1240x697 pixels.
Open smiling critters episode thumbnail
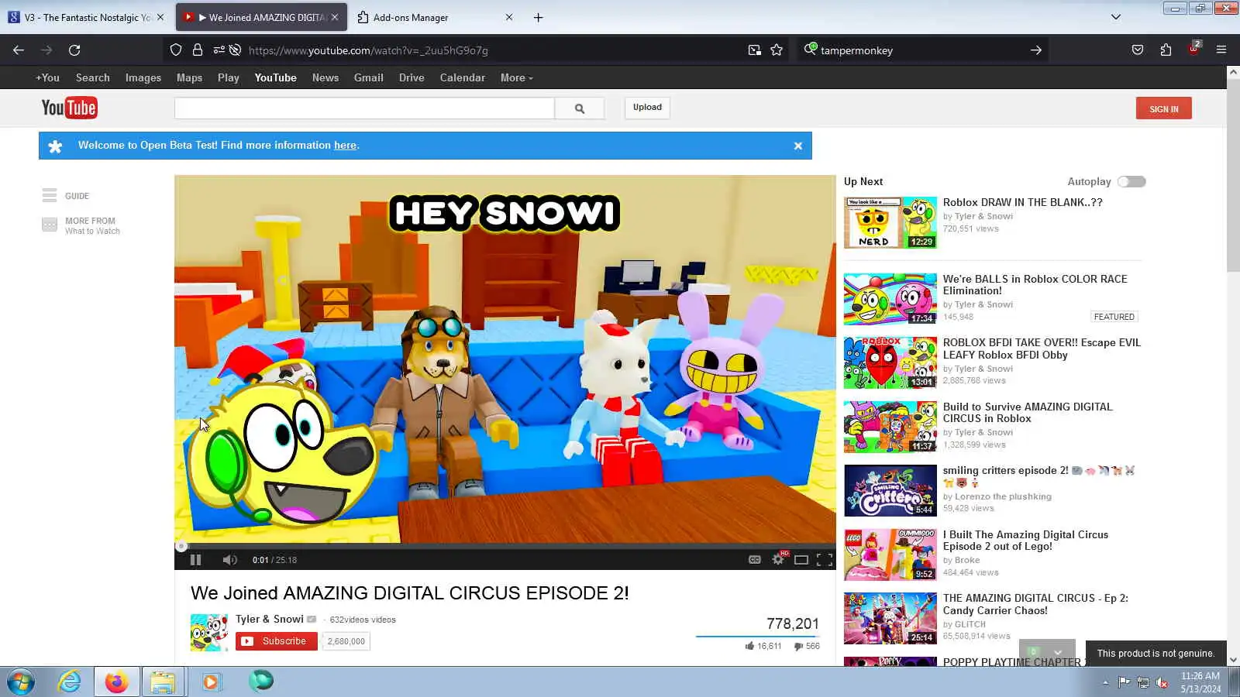[x=890, y=490]
